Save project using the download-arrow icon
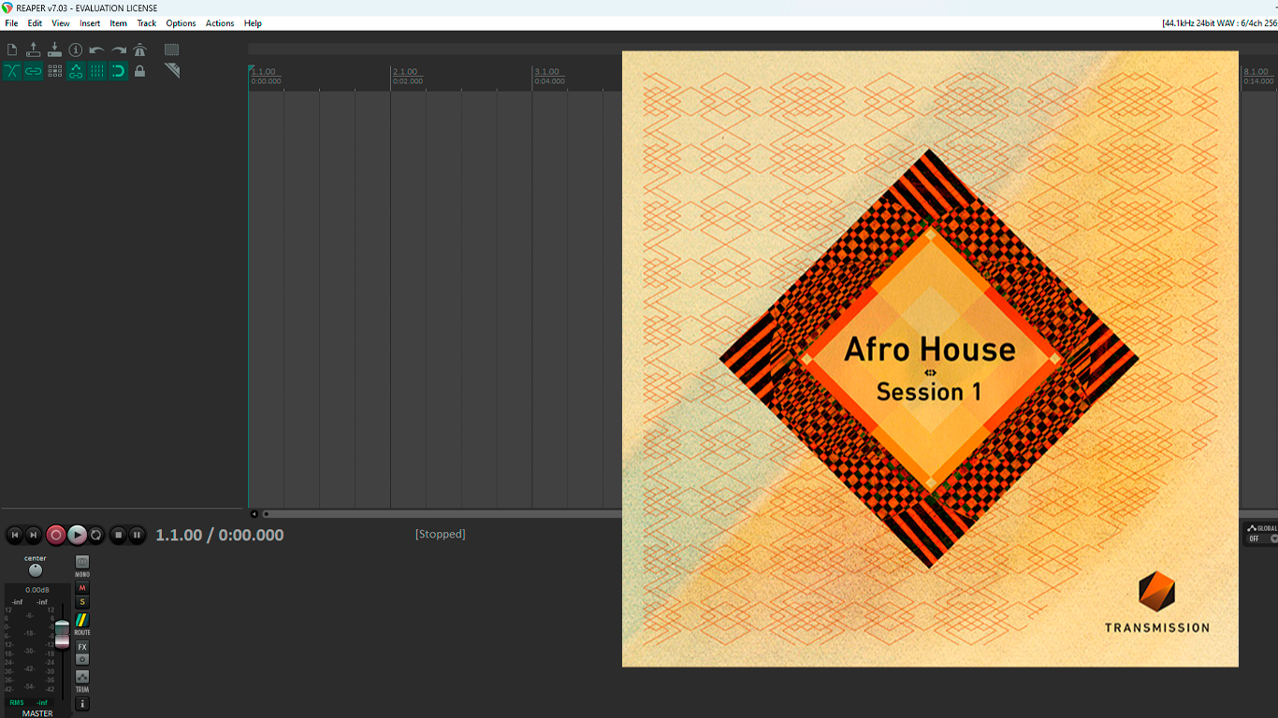The height and width of the screenshot is (718, 1278). pyautogui.click(x=54, y=50)
